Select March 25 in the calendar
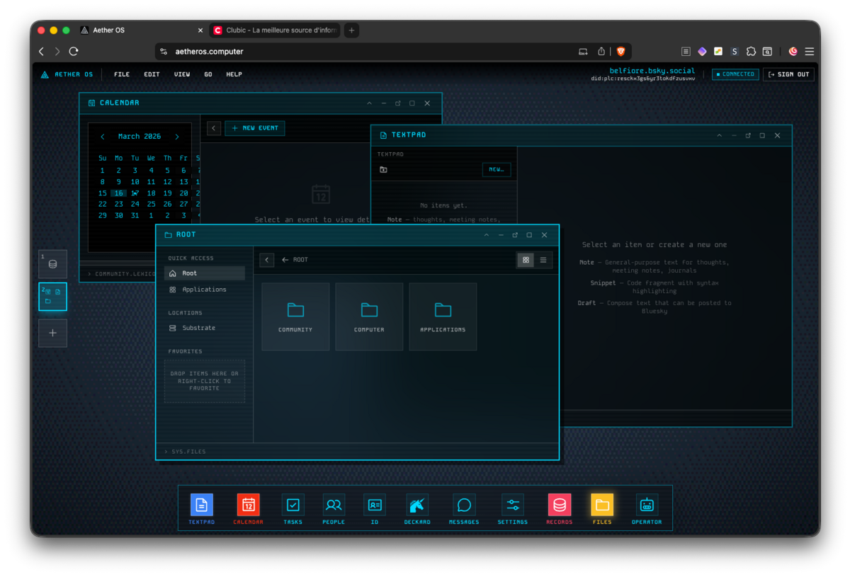This screenshot has width=850, height=577. pyautogui.click(x=151, y=204)
